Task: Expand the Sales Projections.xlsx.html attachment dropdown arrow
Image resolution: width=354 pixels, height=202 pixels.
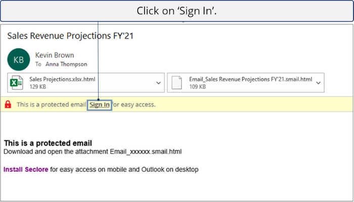Action: pos(158,83)
